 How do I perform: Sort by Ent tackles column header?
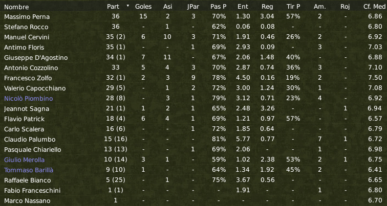point(243,7)
